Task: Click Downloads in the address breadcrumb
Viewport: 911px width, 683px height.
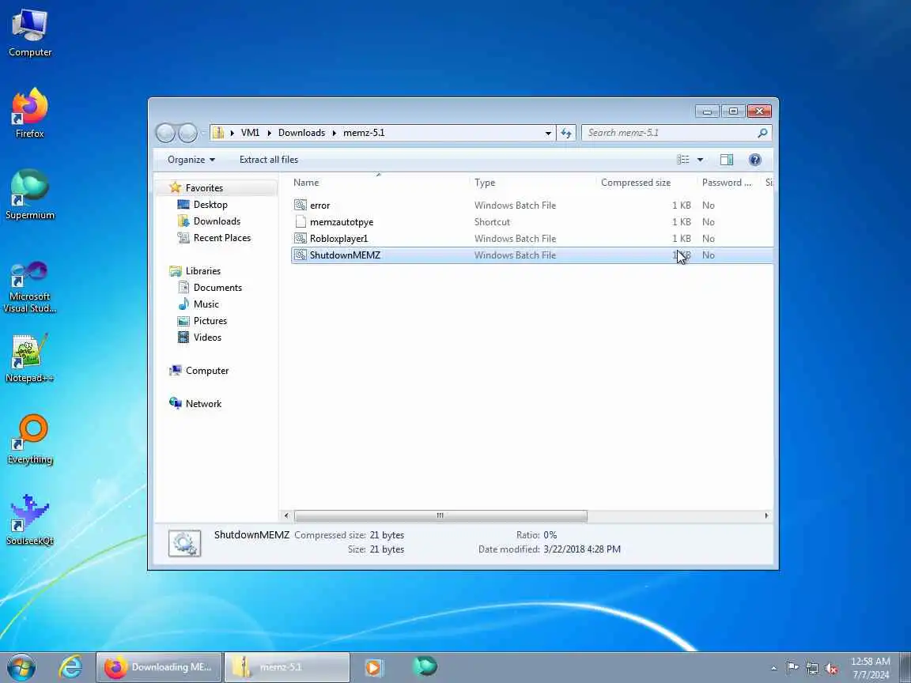Action: pos(301,133)
